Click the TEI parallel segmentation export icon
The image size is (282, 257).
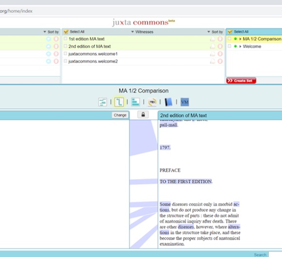152,102
